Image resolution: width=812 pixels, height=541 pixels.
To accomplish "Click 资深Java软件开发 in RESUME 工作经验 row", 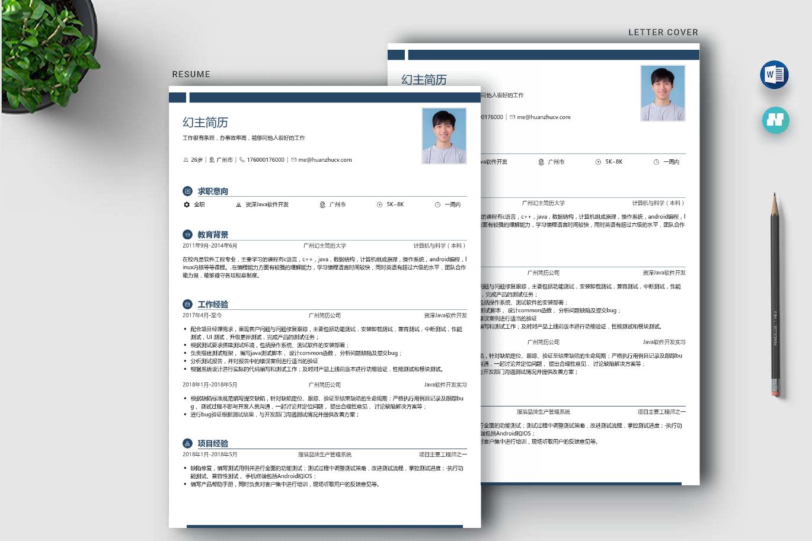I will coord(445,316).
